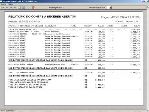Switch to single page view
This screenshot has height=112, width=149.
tap(20, 7)
